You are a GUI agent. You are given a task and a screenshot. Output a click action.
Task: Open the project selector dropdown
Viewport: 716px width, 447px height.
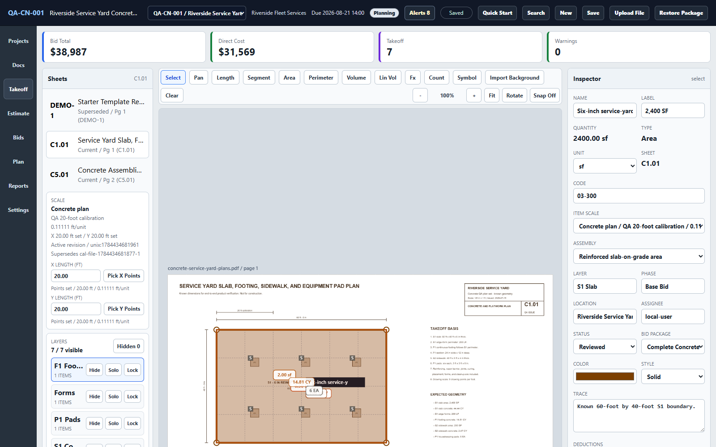(197, 13)
